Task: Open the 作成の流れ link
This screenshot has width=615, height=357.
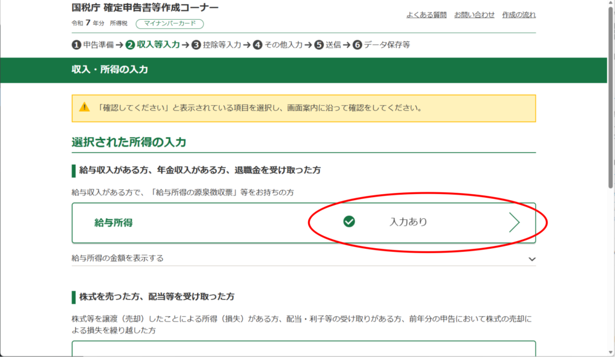Action: 519,14
